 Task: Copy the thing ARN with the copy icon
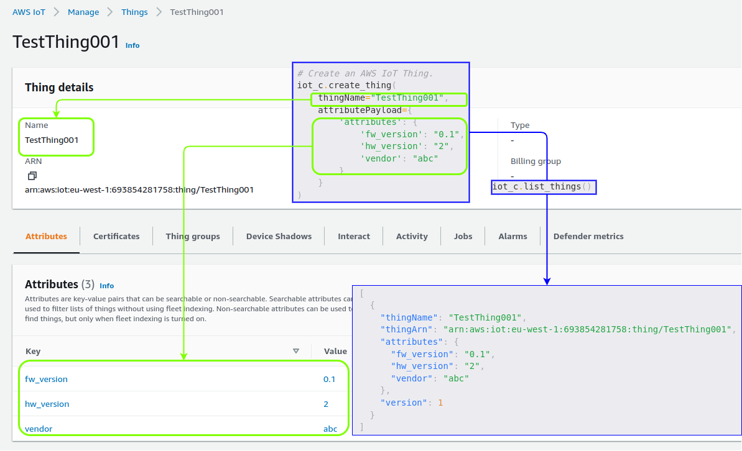(x=32, y=176)
